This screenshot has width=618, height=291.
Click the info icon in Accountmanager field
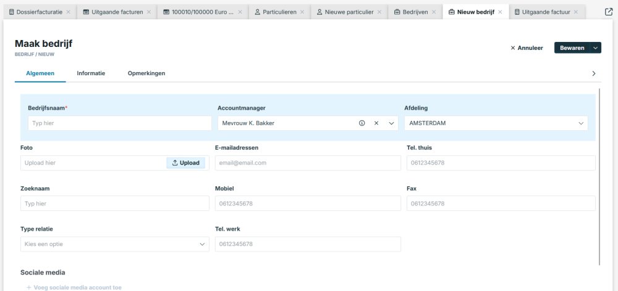click(362, 123)
